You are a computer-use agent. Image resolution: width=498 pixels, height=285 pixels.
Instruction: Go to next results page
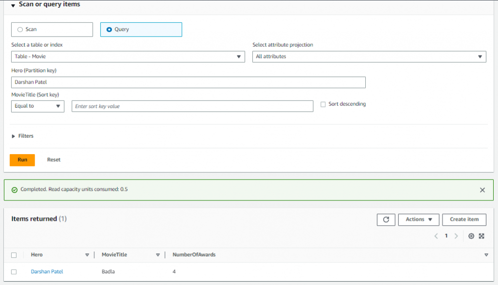tap(456, 236)
